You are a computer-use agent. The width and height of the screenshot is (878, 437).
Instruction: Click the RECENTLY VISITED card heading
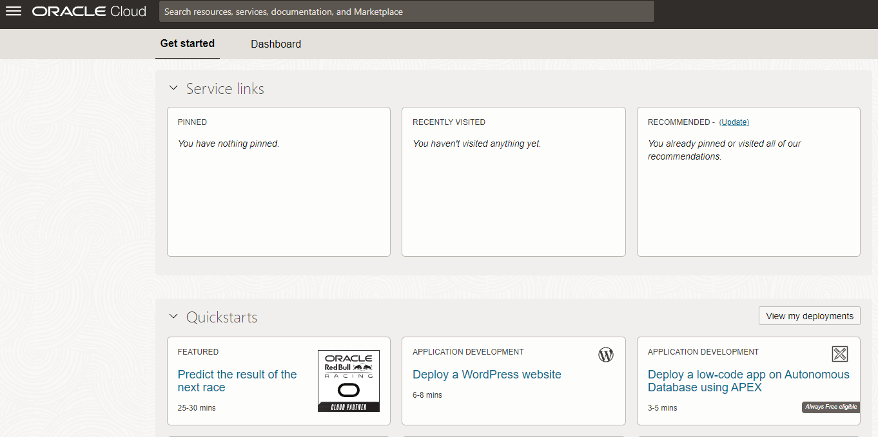click(449, 122)
